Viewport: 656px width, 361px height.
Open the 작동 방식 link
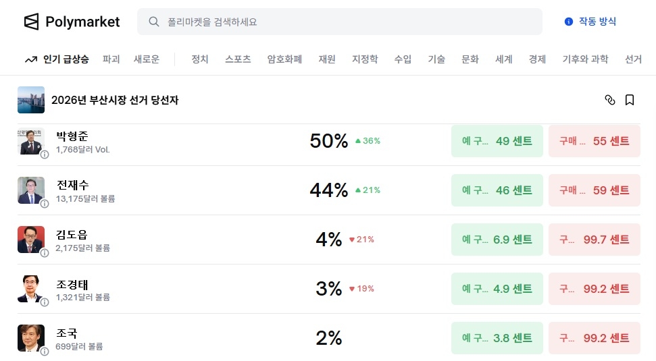click(597, 22)
